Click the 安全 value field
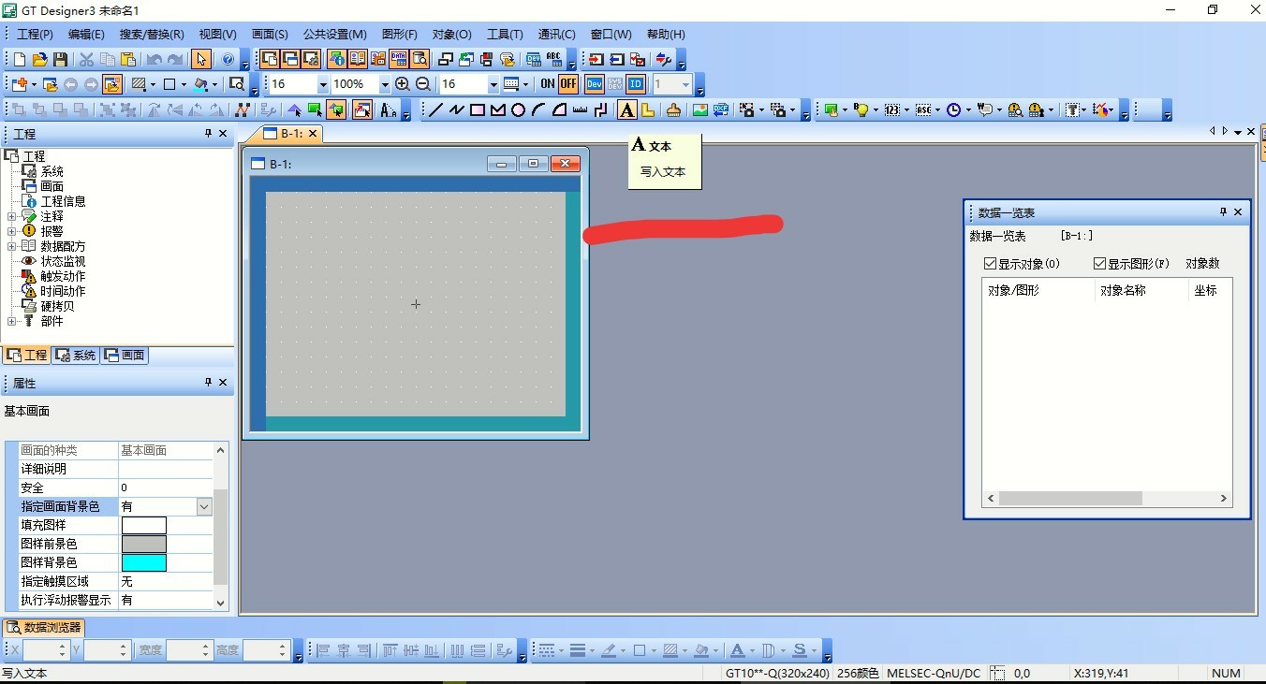 [166, 488]
